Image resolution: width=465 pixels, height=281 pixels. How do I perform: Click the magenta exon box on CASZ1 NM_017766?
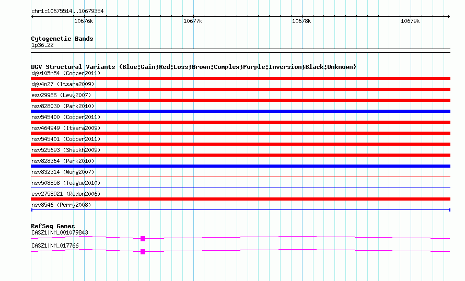click(x=143, y=252)
